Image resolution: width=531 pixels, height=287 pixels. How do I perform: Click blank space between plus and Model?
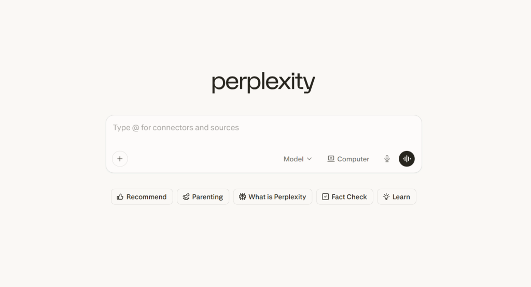tap(202, 159)
